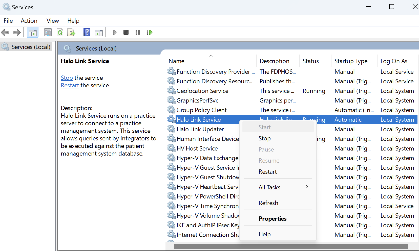Click the Export List toolbar icon
Screen dimensions: 419x251
tap(71, 32)
